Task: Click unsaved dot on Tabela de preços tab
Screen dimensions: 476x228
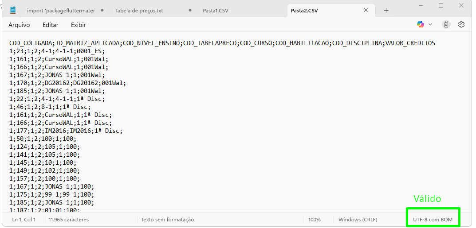Action: 190,10
